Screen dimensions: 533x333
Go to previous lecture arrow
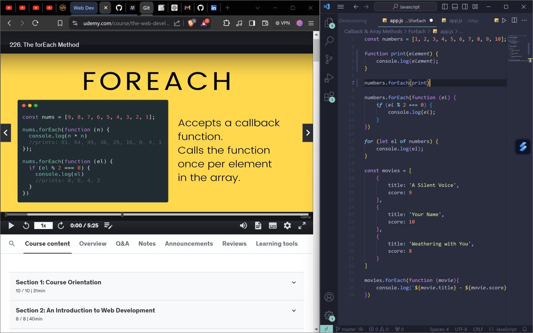coord(5,133)
